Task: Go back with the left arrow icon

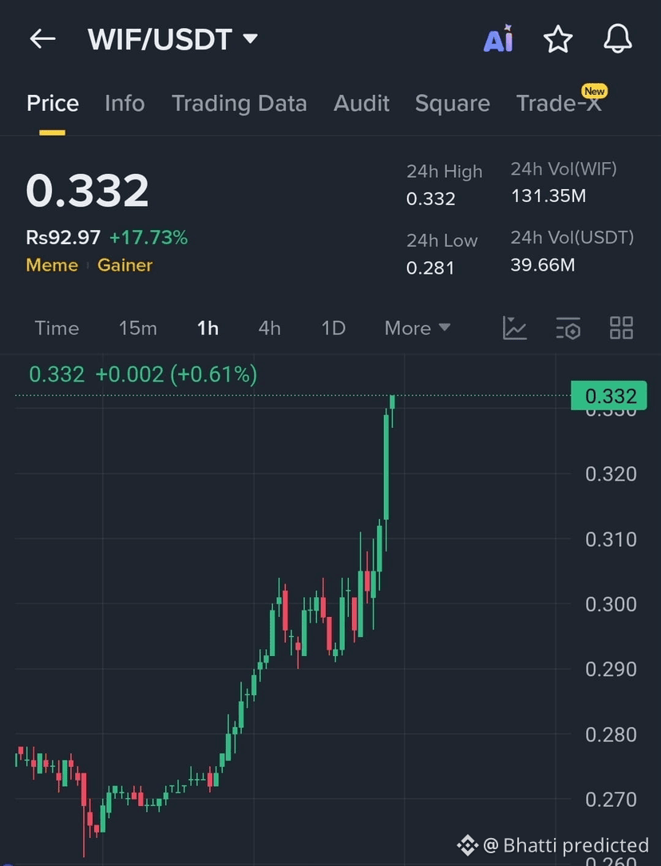Action: (42, 39)
